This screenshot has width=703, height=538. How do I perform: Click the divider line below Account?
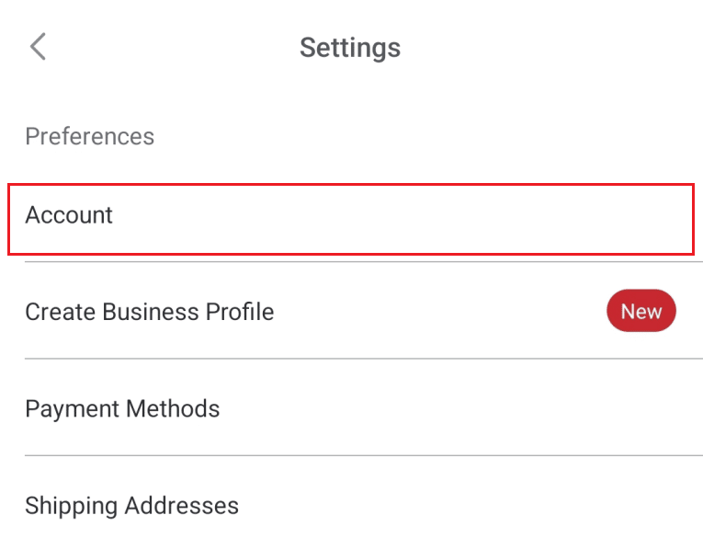point(363,262)
